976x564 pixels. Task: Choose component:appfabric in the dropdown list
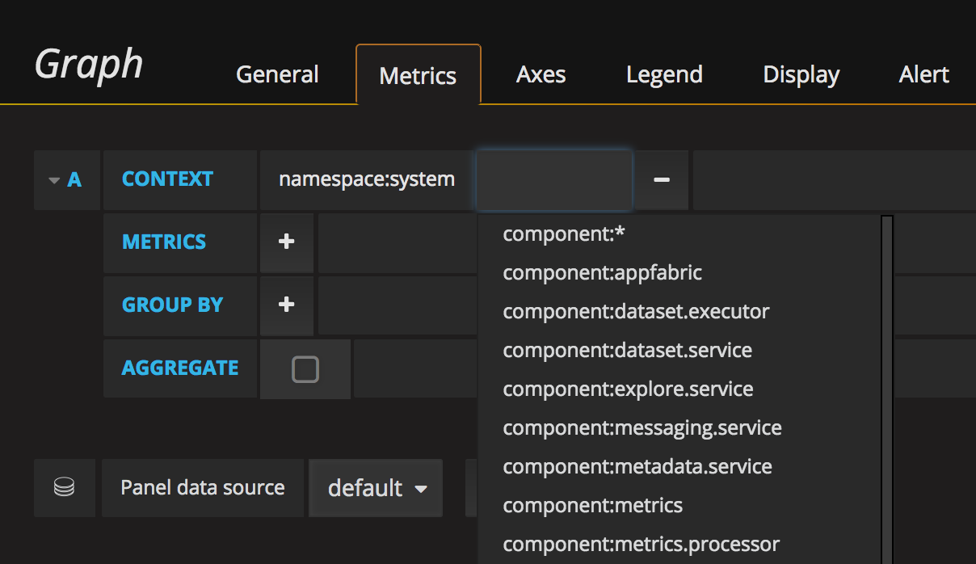click(602, 272)
